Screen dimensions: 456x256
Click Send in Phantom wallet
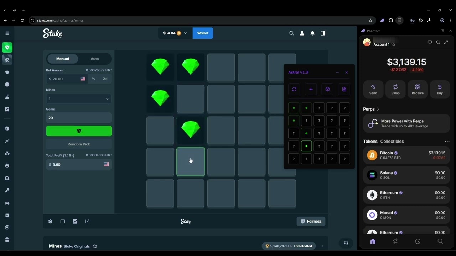(373, 89)
